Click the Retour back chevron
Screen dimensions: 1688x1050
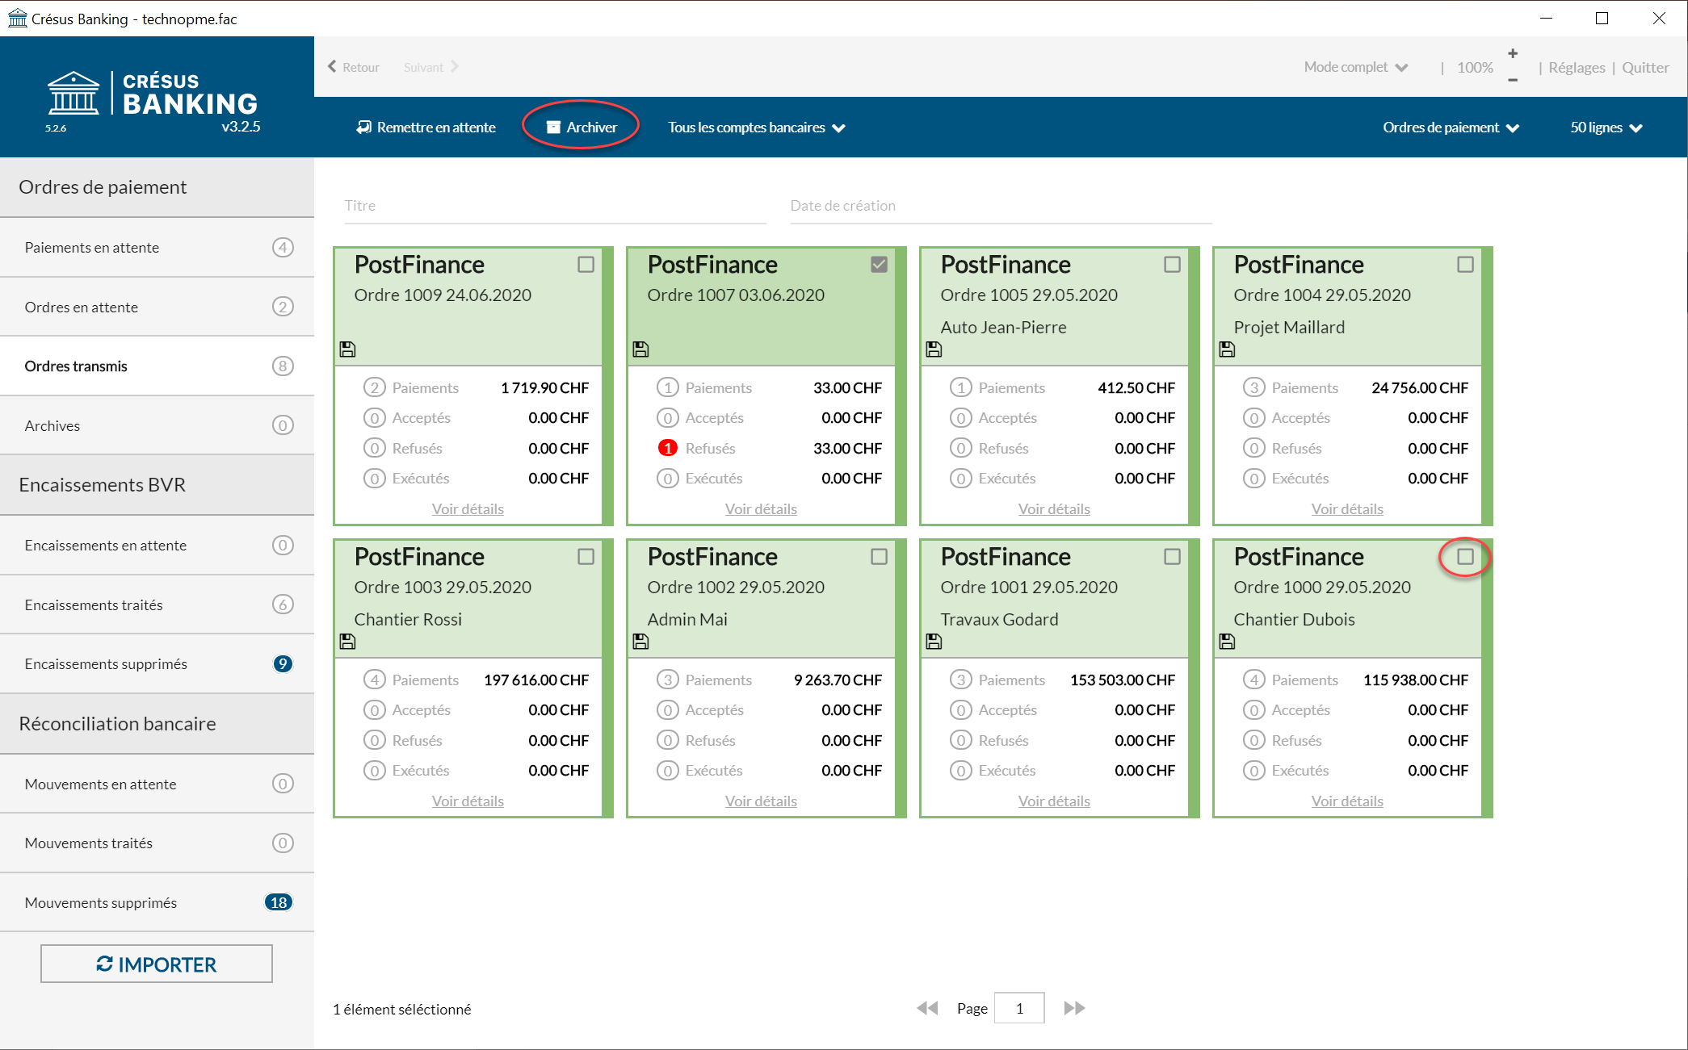click(x=332, y=67)
